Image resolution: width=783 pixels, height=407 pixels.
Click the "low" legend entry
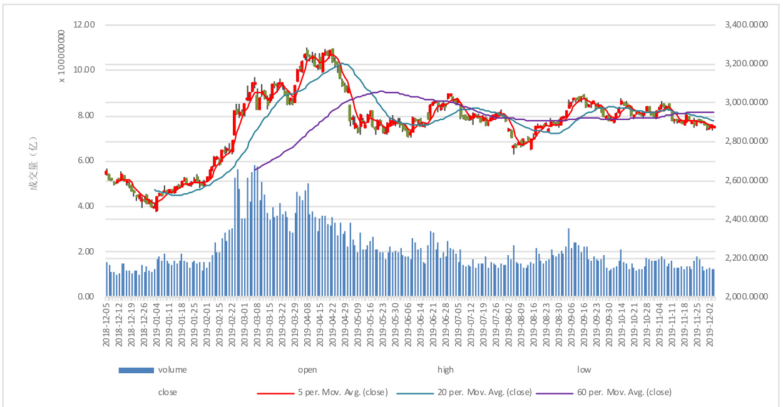point(584,370)
